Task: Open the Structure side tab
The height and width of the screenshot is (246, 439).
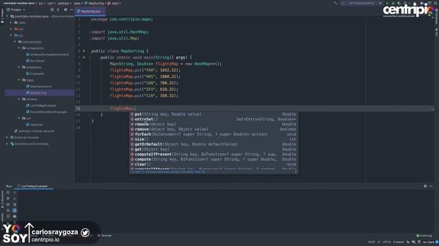Action: 2,199
